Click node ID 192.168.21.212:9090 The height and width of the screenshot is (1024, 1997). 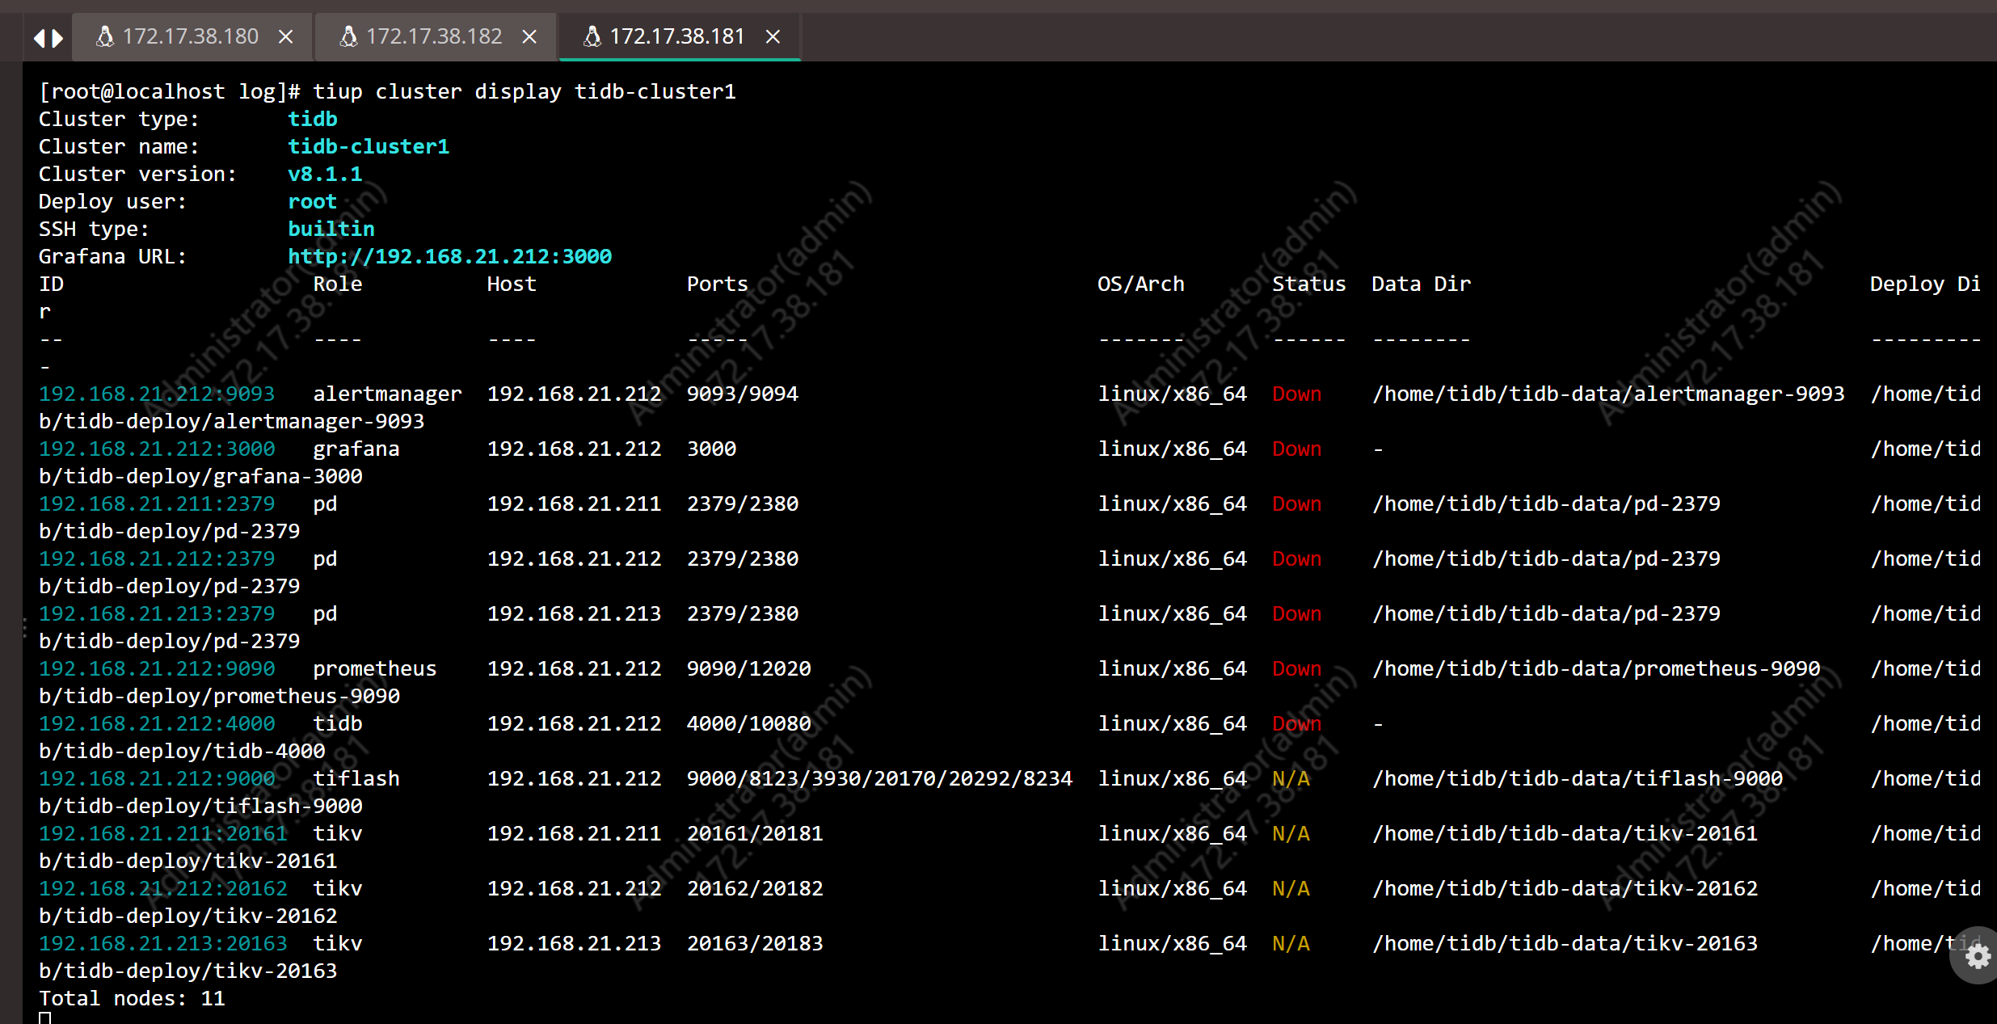157,668
